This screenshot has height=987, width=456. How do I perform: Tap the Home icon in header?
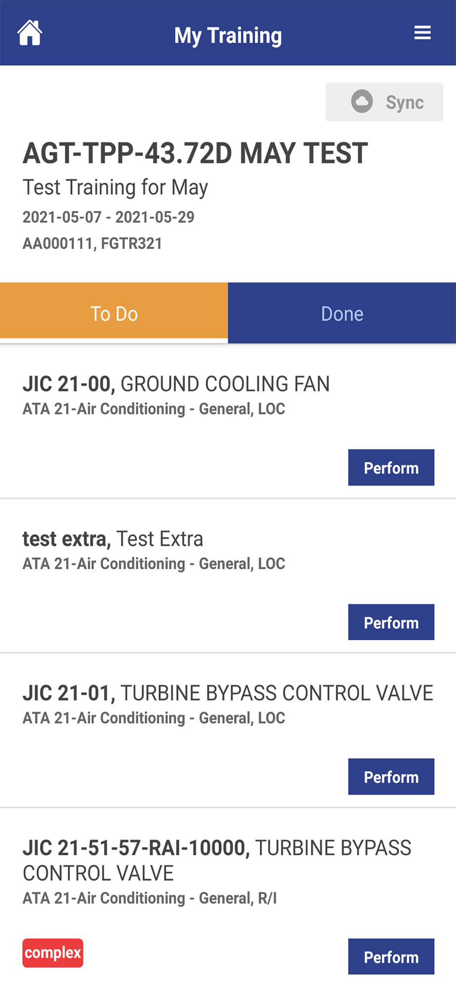coord(30,33)
